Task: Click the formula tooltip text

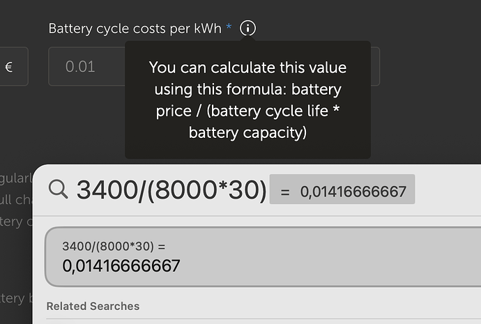Action: [x=247, y=100]
